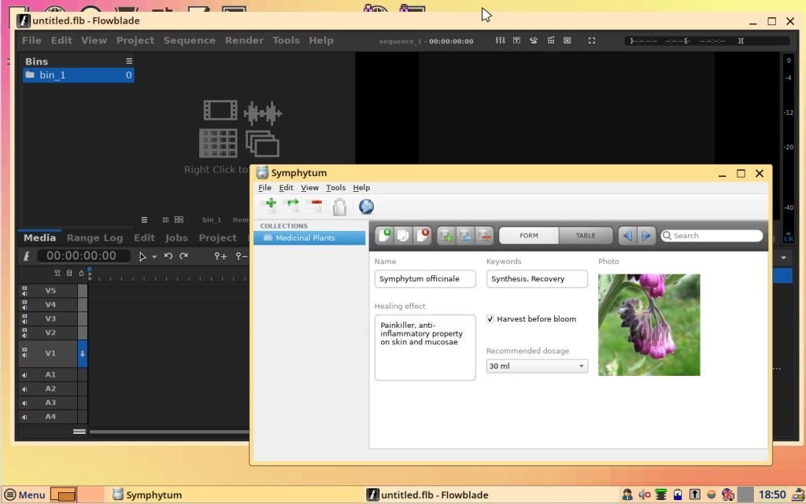The height and width of the screenshot is (504, 806).
Task: Select bin_1 in the Bins list
Action: [79, 75]
